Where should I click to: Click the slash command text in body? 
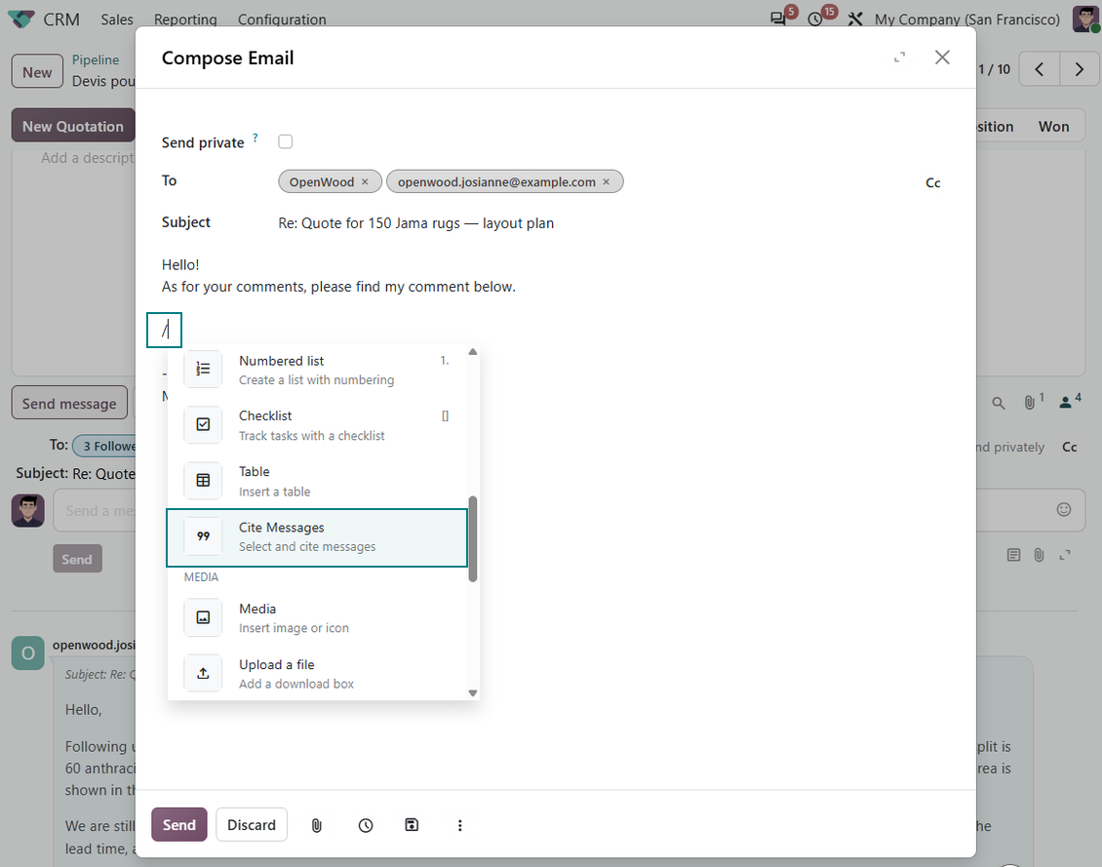pyautogui.click(x=165, y=330)
